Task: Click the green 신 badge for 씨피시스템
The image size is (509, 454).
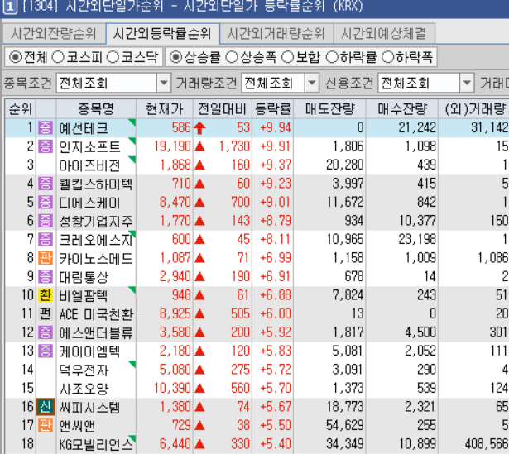Action: click(x=46, y=407)
